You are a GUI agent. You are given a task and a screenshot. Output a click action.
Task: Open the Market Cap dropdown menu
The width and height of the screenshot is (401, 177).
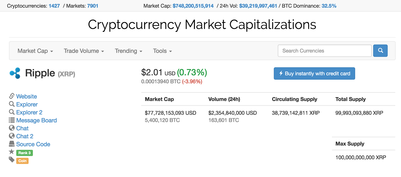(35, 51)
